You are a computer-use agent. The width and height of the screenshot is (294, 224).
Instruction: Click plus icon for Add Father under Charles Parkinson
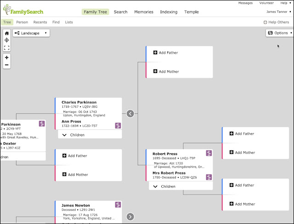(x=64, y=156)
